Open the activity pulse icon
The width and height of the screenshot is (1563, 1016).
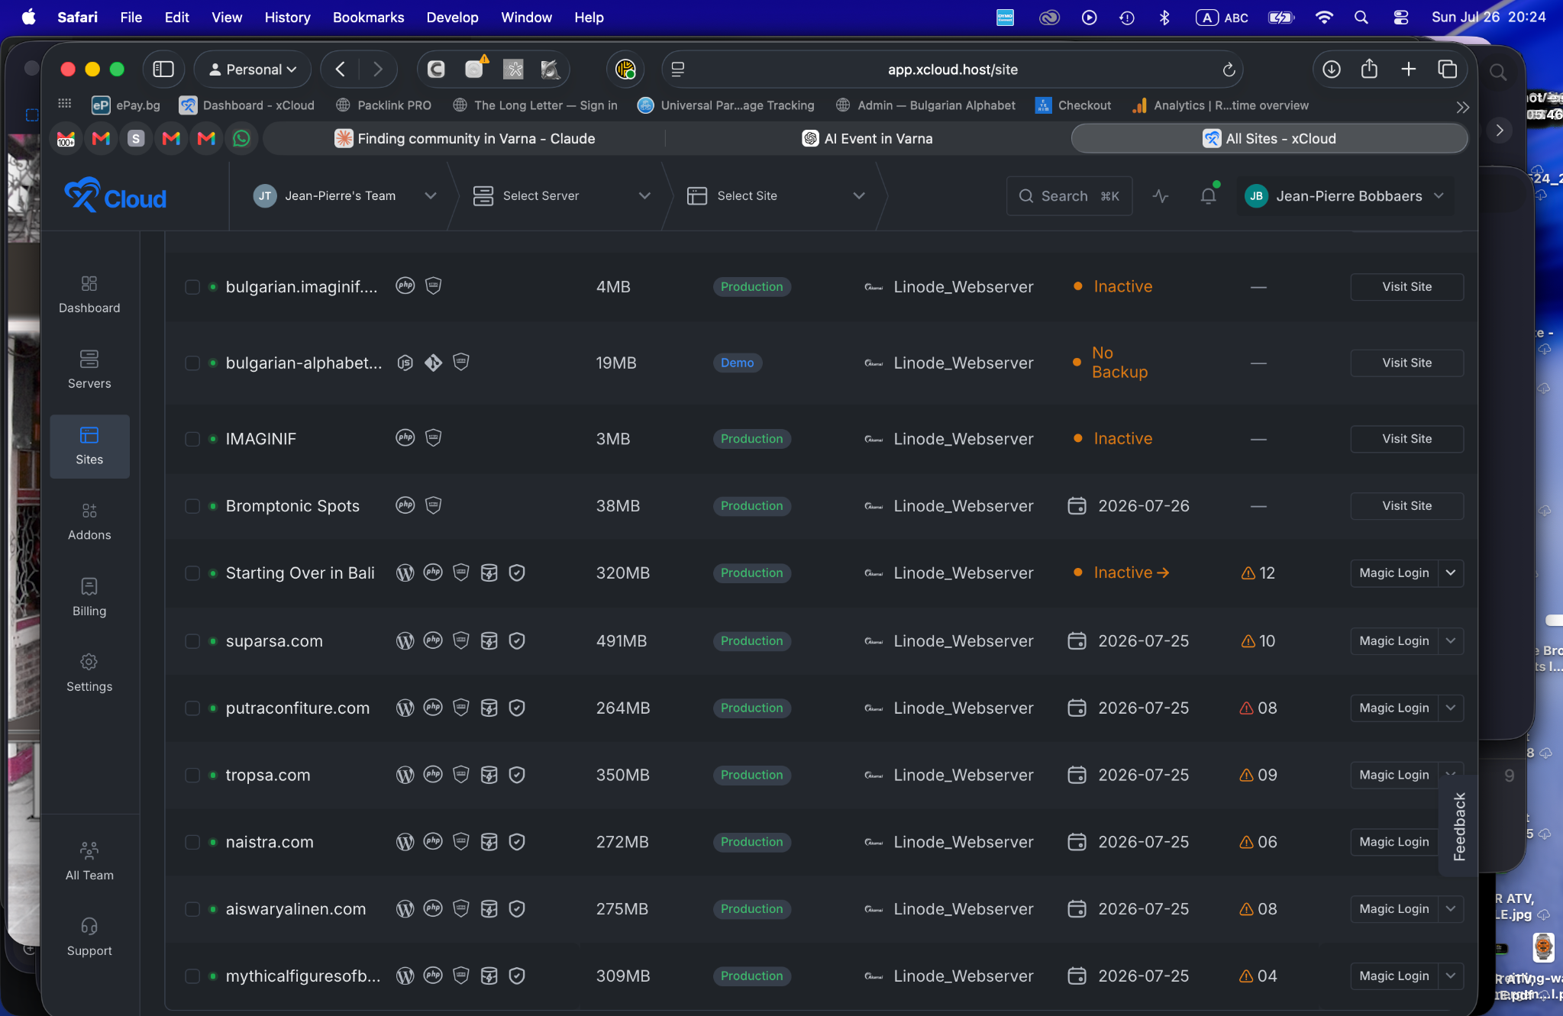1161,196
